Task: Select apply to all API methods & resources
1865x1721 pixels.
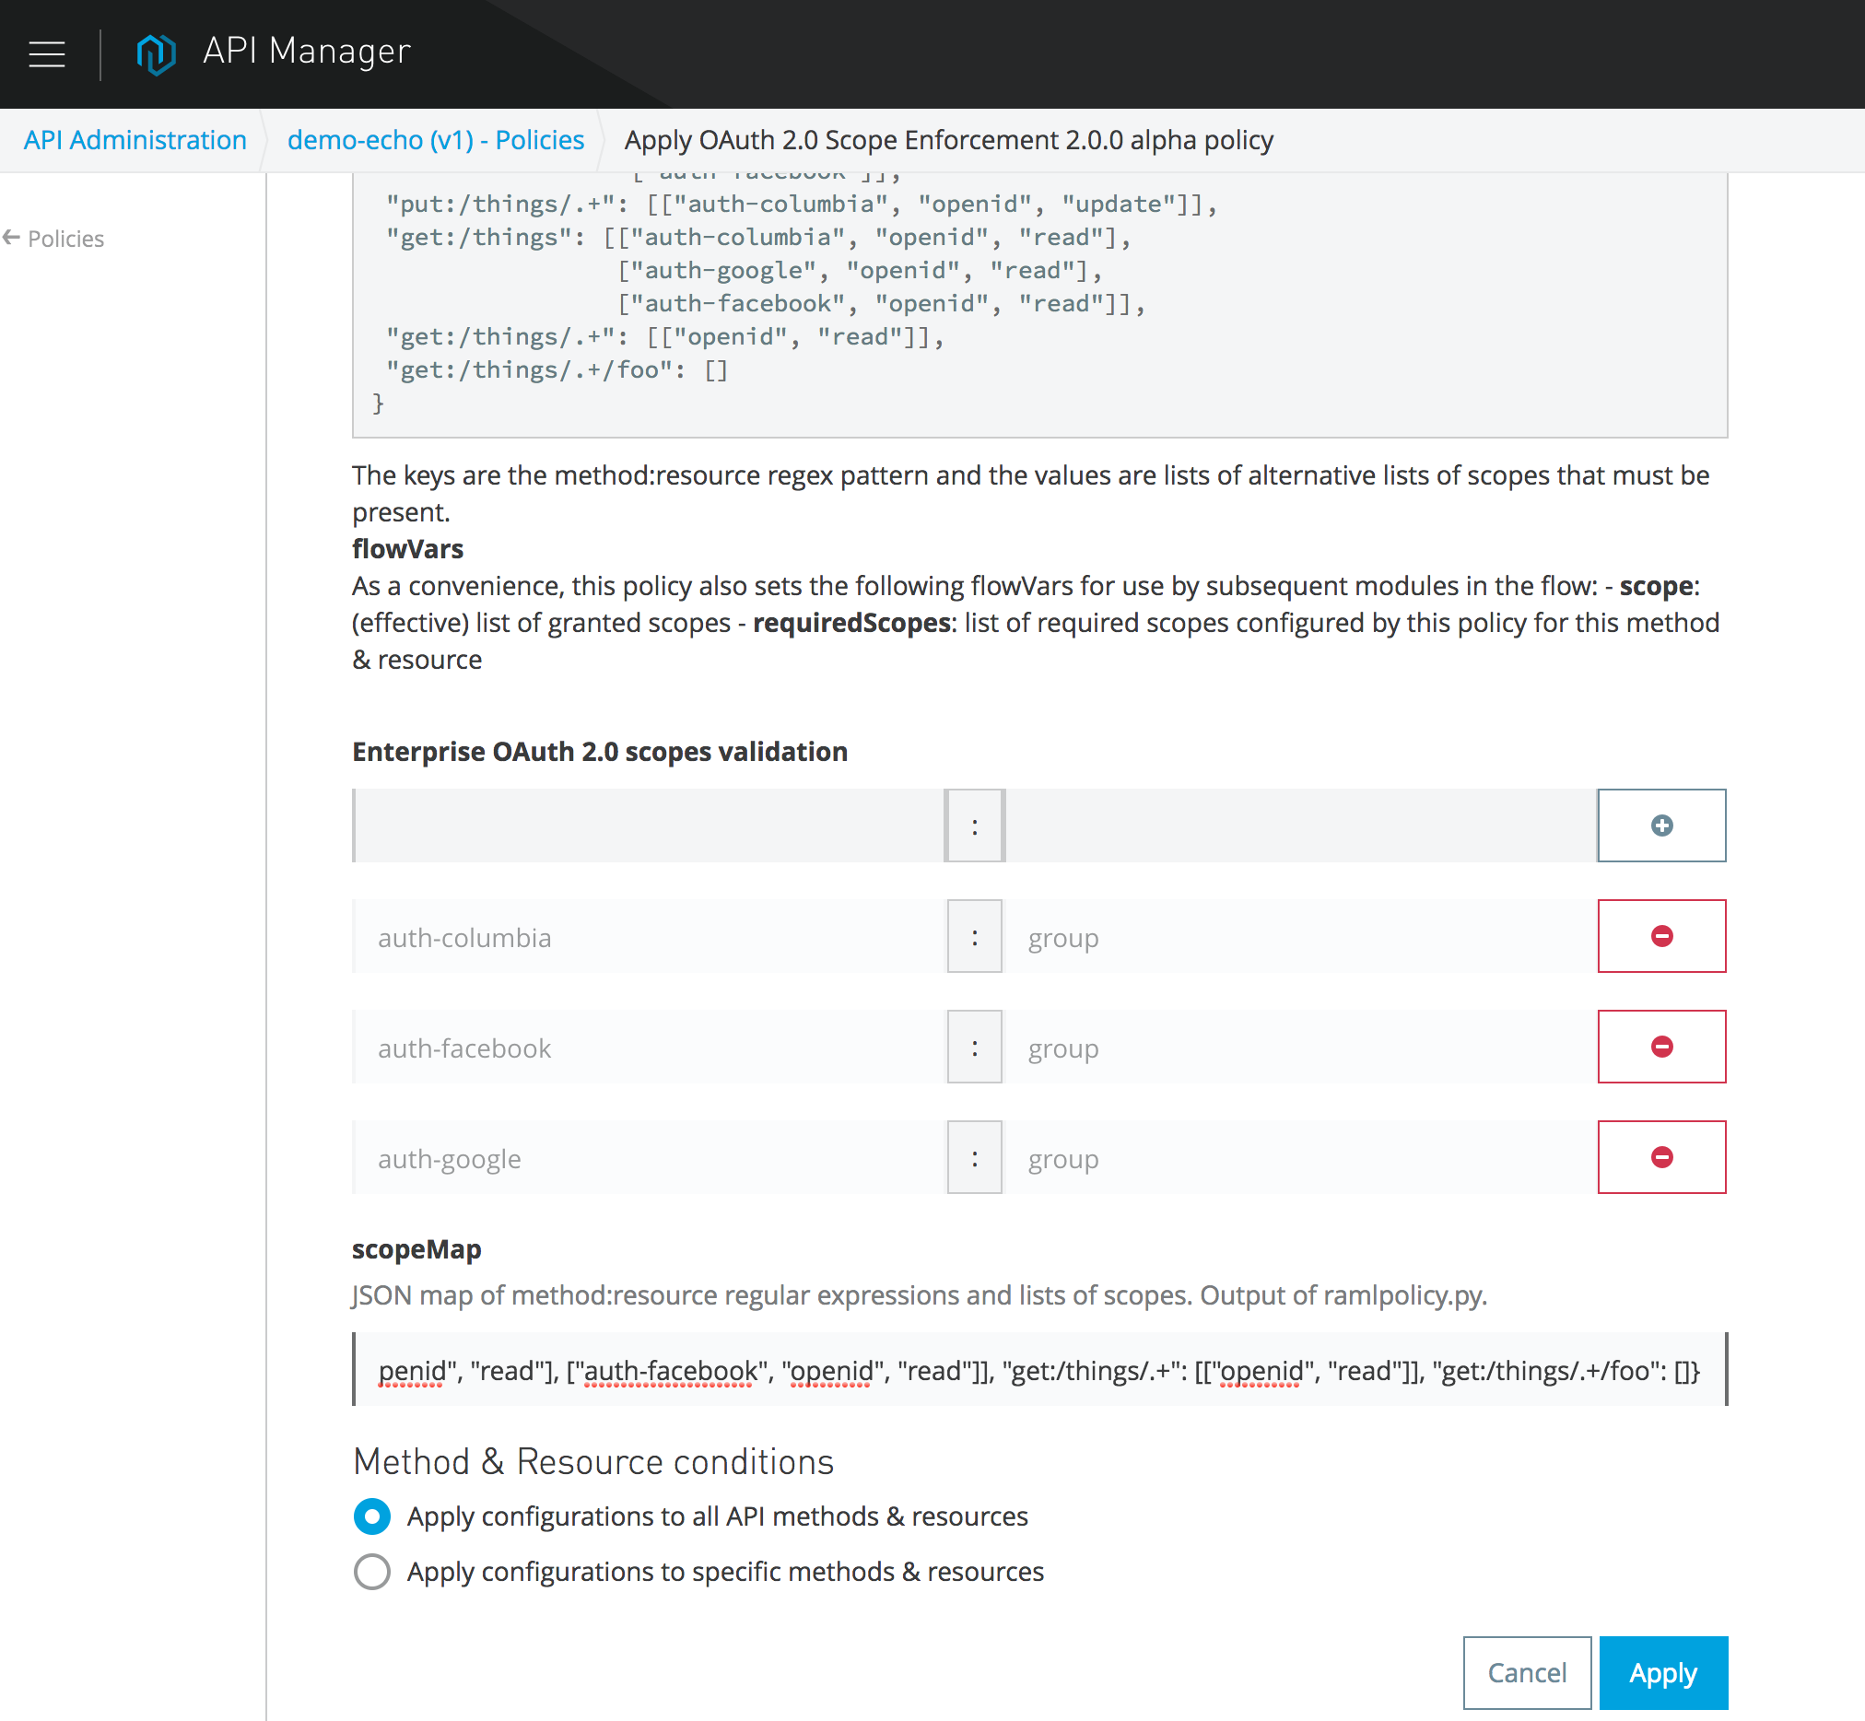Action: pyautogui.click(x=371, y=1516)
